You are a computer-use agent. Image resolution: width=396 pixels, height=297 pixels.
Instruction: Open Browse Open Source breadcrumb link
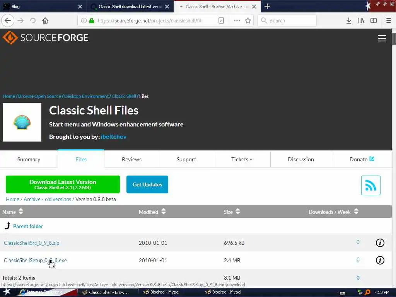coord(40,96)
